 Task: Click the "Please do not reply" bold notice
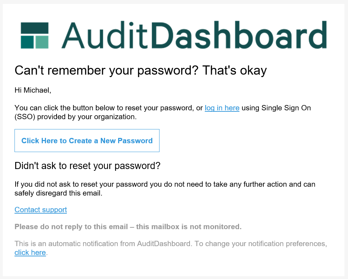pos(128,227)
